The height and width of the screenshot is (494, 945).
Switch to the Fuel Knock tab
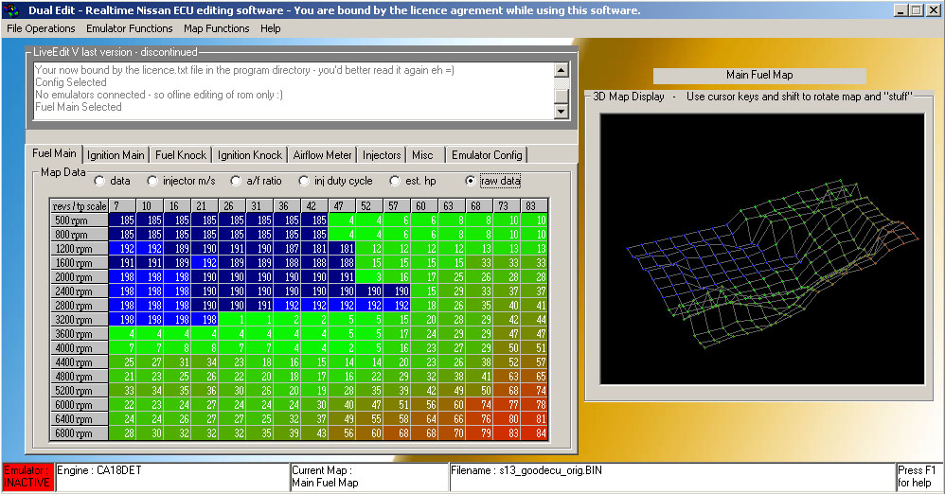click(x=181, y=155)
